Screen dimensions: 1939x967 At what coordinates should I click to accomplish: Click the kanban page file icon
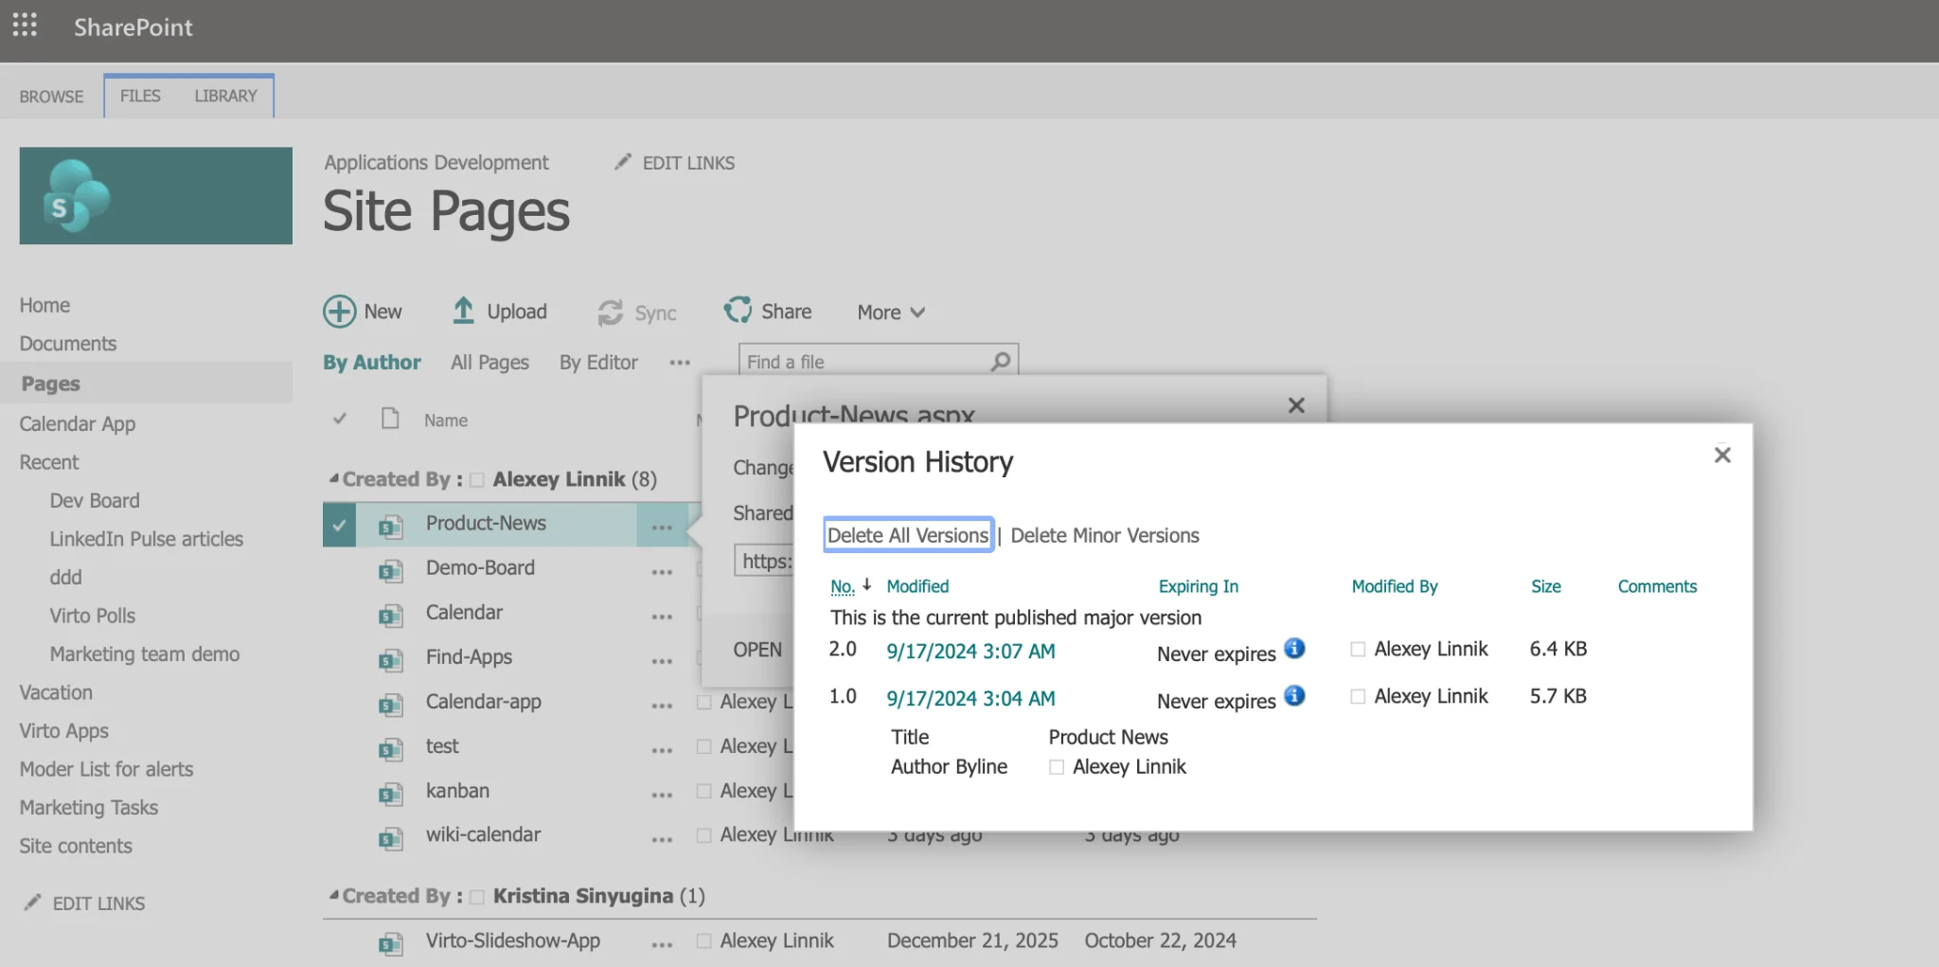pyautogui.click(x=391, y=793)
